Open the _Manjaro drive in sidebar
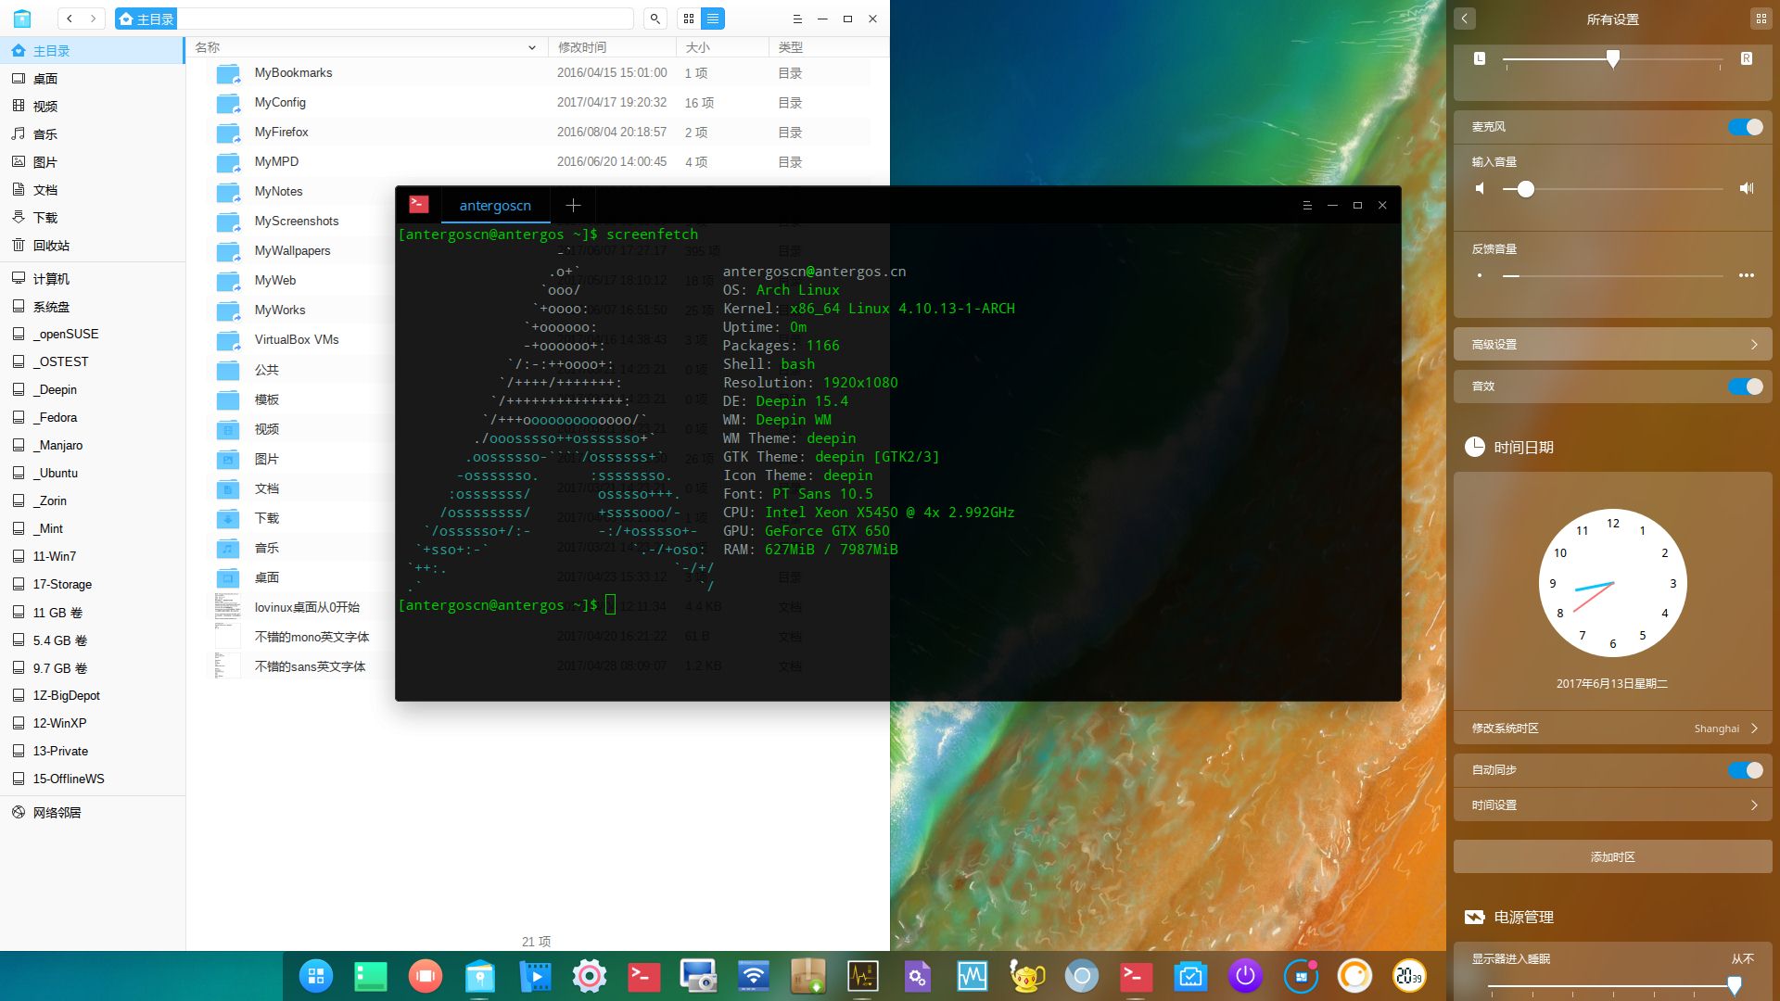Screen dimensions: 1780x1001 coord(93,446)
